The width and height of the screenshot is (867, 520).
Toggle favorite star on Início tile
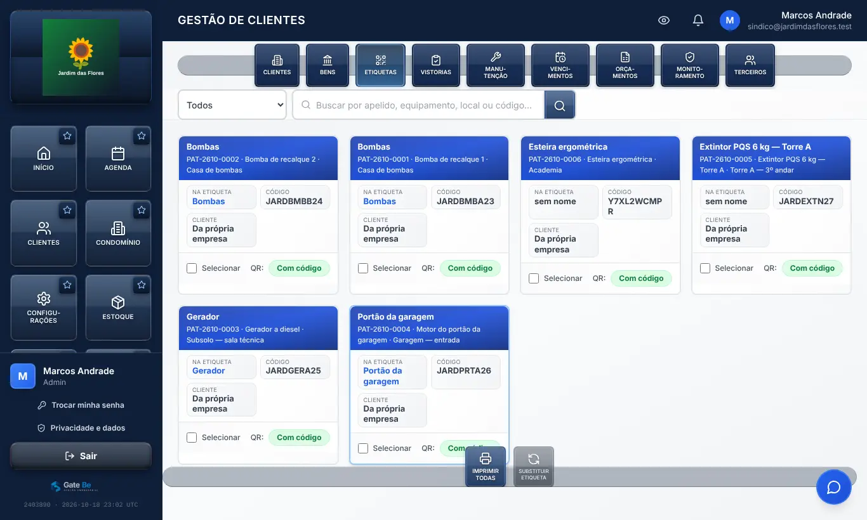67,136
